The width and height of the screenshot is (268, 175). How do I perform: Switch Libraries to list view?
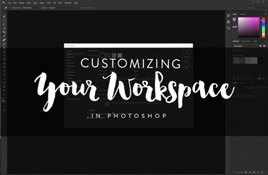click(264, 46)
